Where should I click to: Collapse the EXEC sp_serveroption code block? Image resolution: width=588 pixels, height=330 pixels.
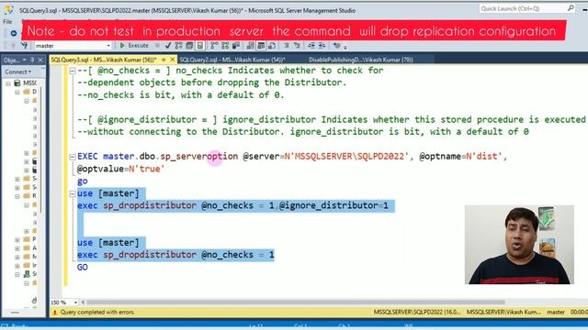(73, 157)
